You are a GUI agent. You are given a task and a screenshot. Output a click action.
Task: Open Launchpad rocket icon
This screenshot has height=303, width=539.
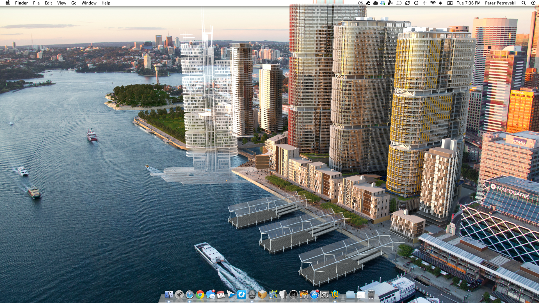tap(179, 295)
